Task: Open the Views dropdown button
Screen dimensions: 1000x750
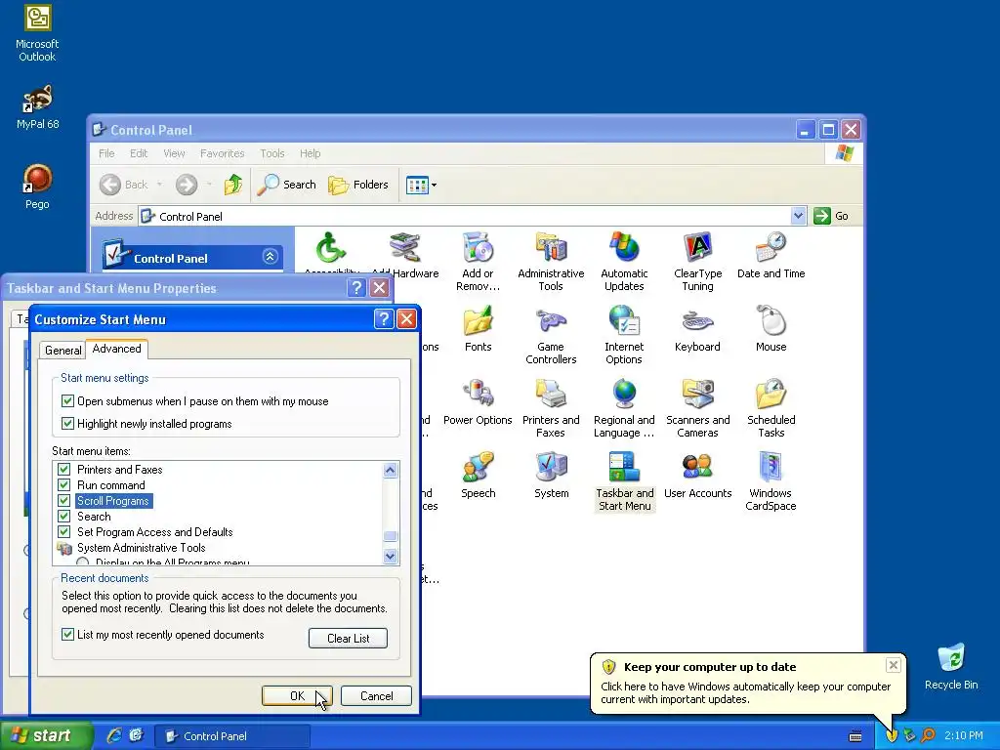Action: (422, 185)
